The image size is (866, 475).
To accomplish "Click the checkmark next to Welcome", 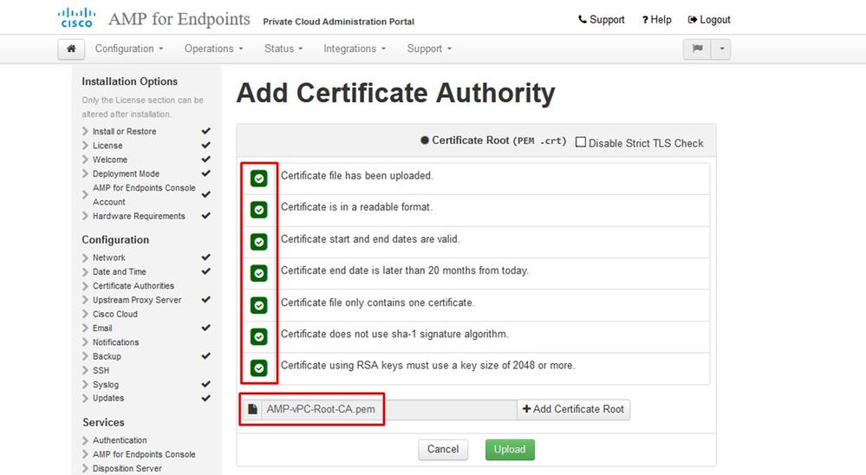I will pos(206,159).
